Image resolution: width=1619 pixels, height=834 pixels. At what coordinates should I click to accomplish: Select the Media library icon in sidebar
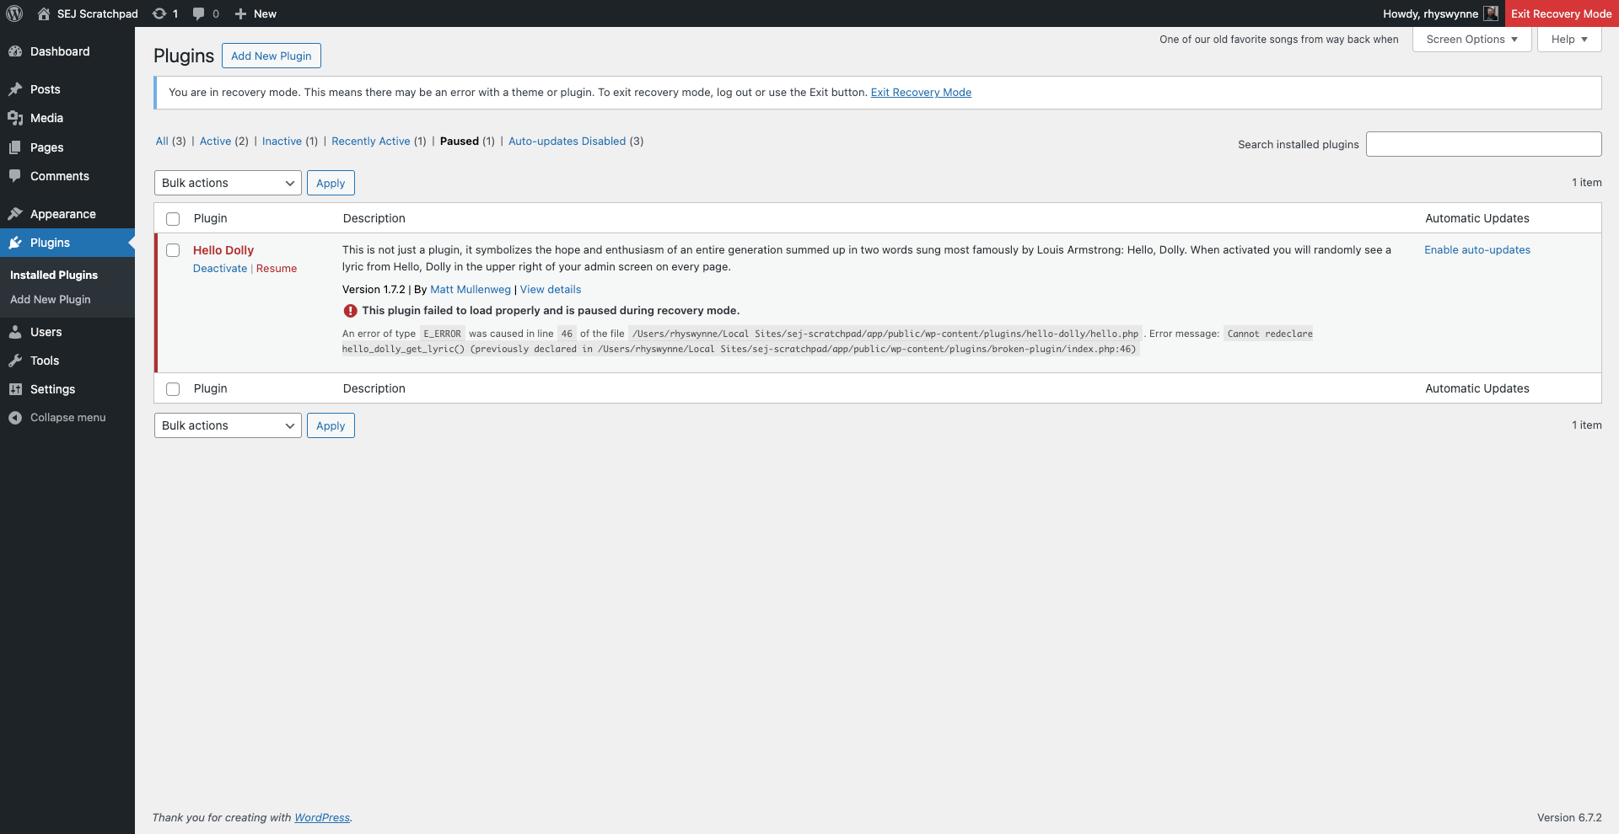click(16, 118)
